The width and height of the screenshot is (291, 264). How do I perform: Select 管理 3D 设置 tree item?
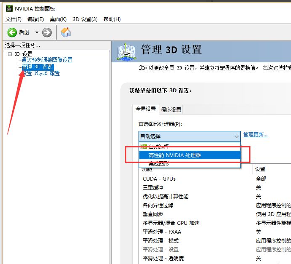tap(38, 67)
